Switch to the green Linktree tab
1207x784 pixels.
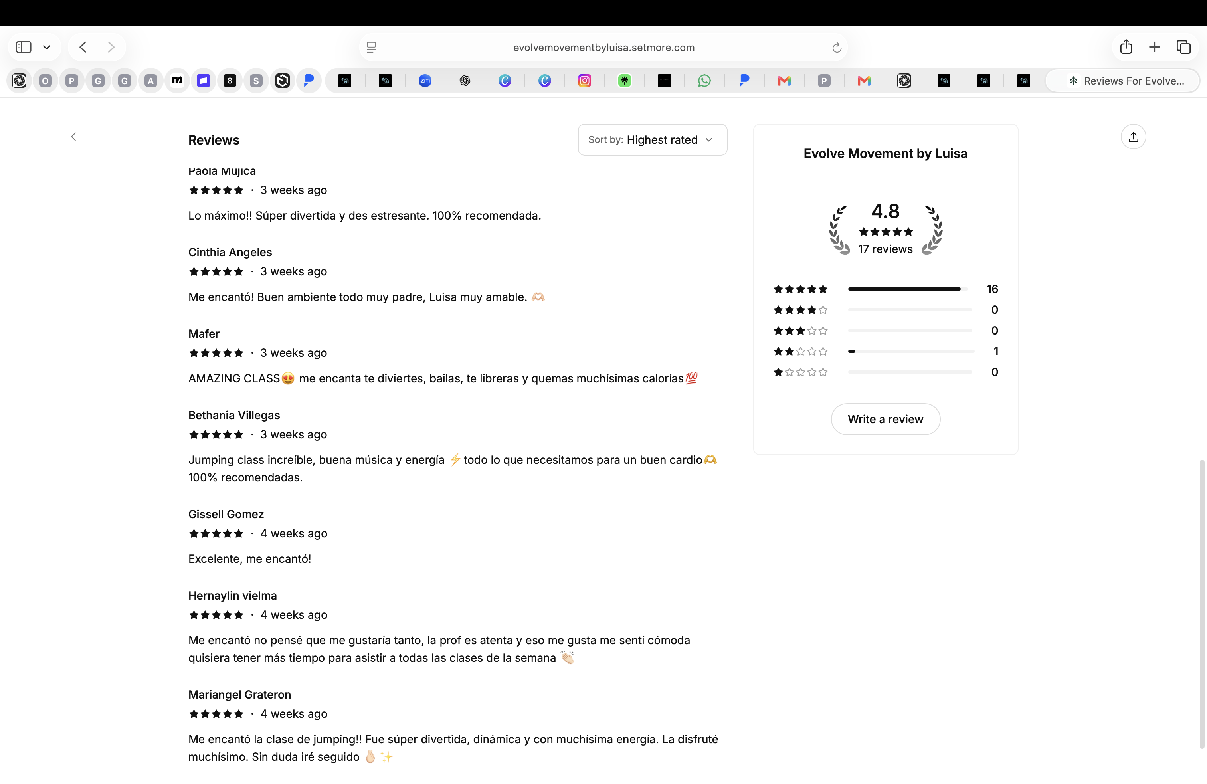pos(625,81)
